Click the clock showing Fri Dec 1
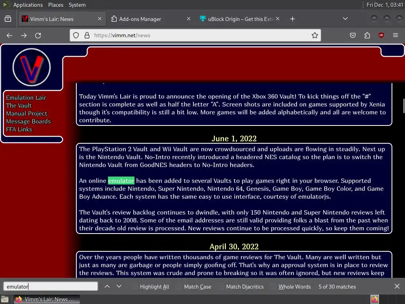 tap(384, 5)
